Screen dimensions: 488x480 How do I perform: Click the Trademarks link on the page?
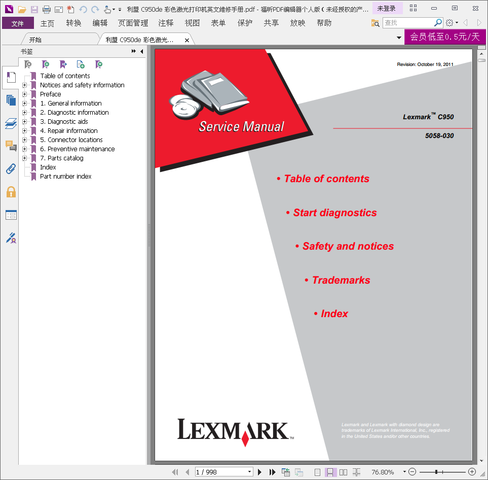[341, 280]
